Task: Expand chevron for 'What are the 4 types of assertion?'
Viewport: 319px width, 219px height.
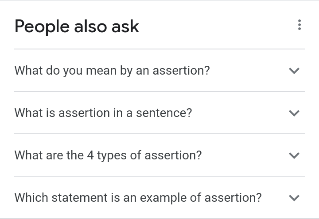Action: click(294, 155)
